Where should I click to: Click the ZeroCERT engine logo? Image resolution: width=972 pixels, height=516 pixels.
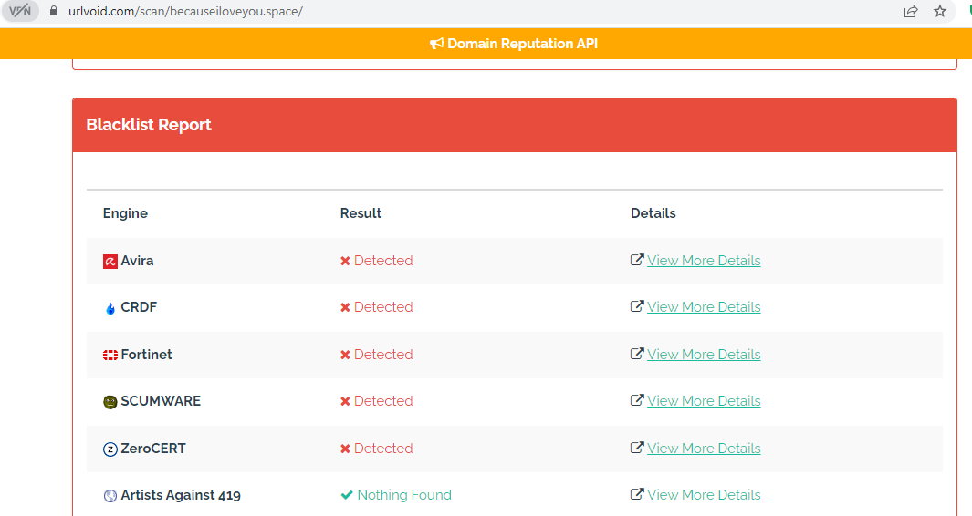110,449
